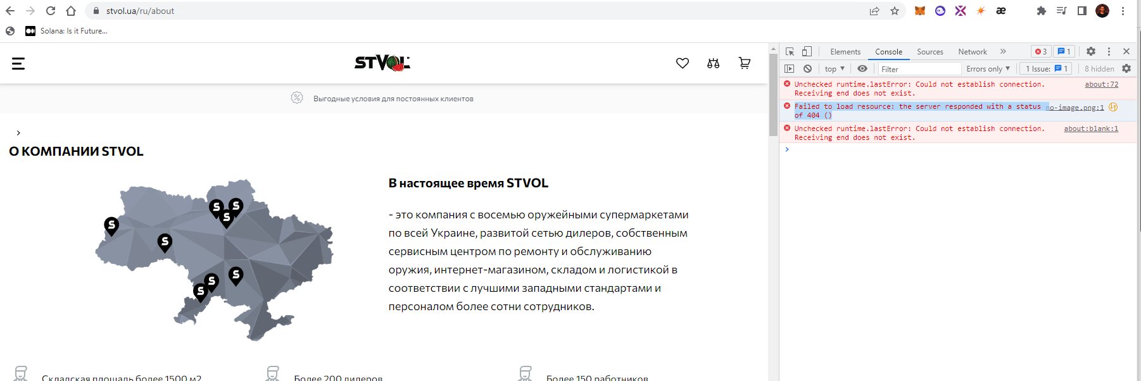Open the wishlist heart icon
1141x381 pixels.
click(x=682, y=63)
